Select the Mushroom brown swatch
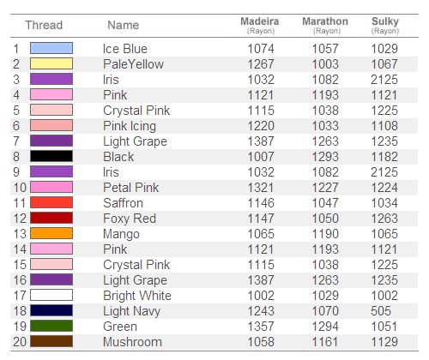429x360 pixels. (51, 341)
